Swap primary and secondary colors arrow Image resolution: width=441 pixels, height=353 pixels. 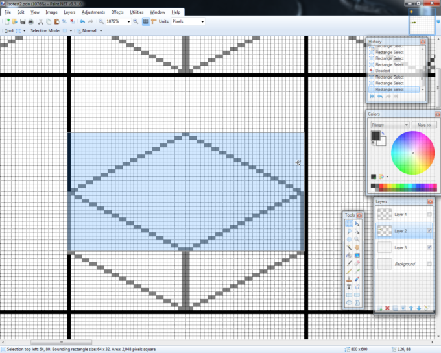(383, 133)
